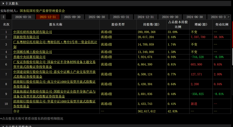Open the 2025-03-31 report tab
This screenshot has height=127, width=233.
click(x=121, y=17)
